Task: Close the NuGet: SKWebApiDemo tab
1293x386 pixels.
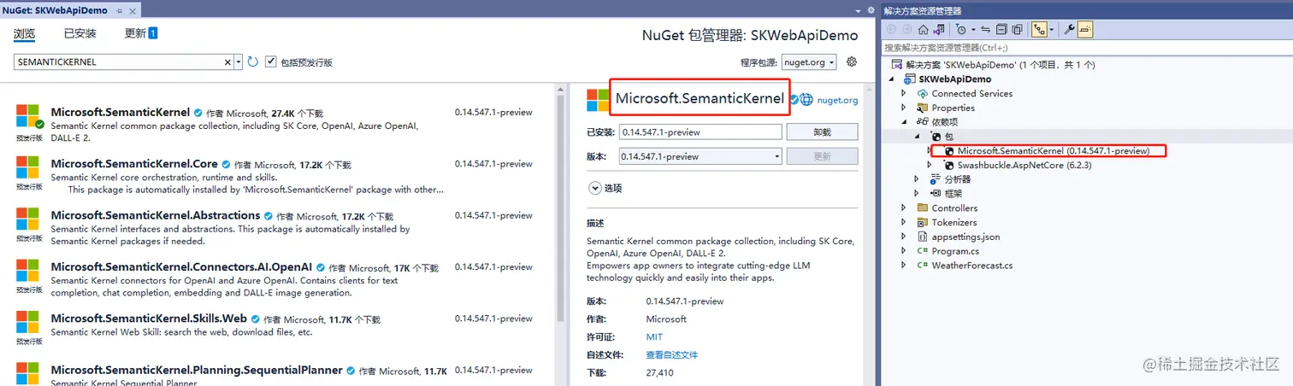Action: [x=133, y=10]
